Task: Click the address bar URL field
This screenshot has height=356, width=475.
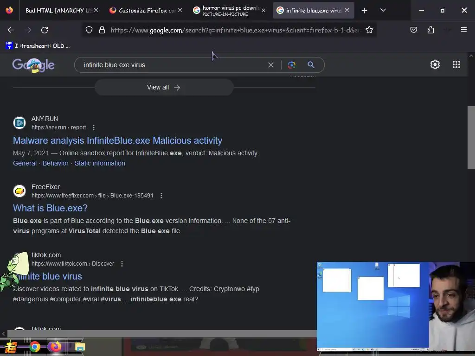Action: pyautogui.click(x=235, y=30)
